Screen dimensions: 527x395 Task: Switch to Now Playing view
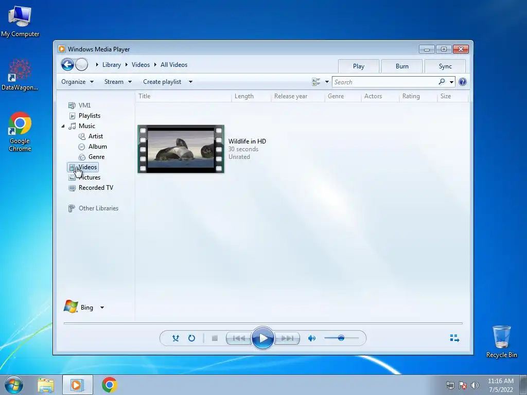coord(454,338)
